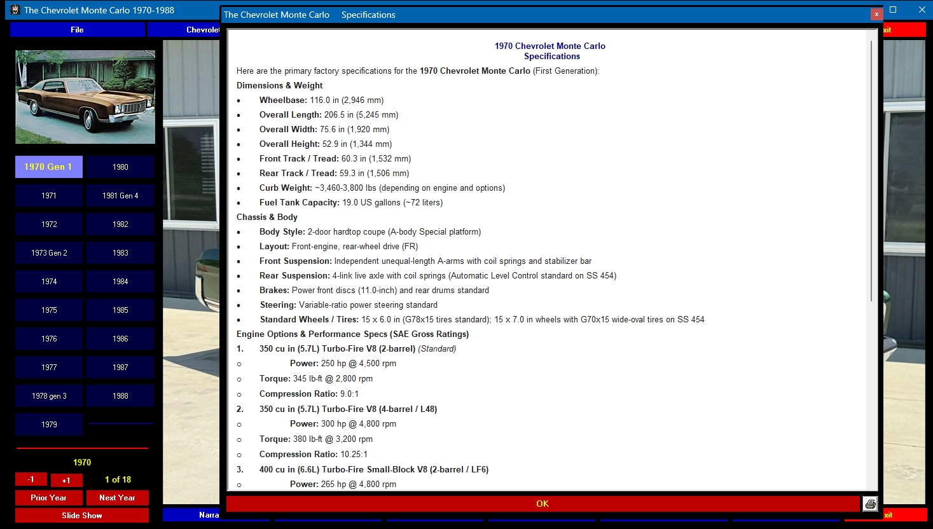Image resolution: width=933 pixels, height=529 pixels.
Task: Confirm the dialog with the OK button
Action: [543, 504]
